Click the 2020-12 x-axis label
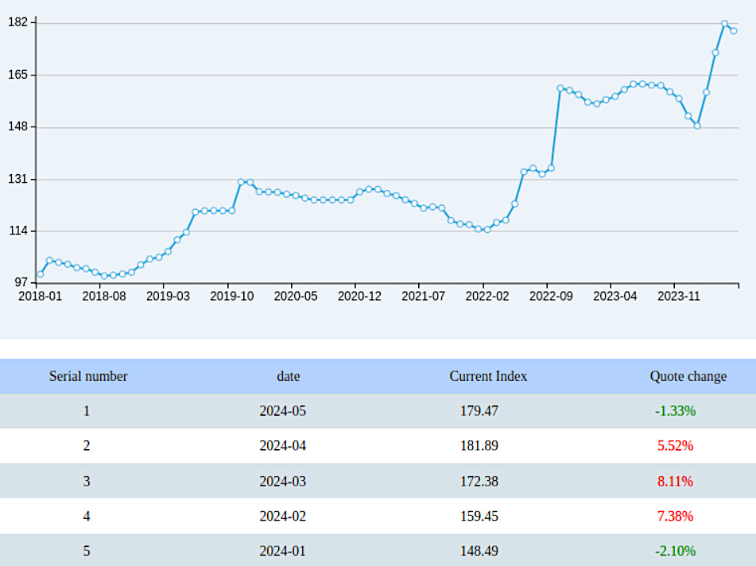Viewport: 756px width, 566px height. click(x=359, y=296)
